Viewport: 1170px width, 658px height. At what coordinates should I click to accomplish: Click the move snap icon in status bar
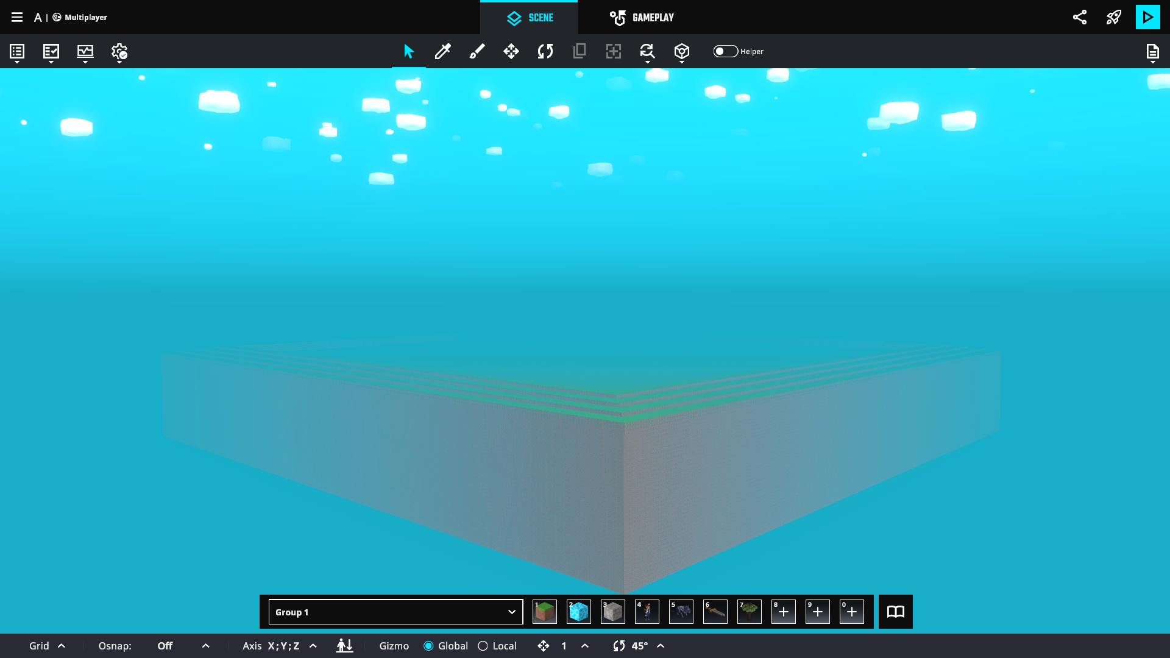(x=544, y=646)
